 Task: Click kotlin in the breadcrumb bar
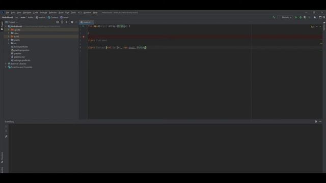(x=31, y=17)
